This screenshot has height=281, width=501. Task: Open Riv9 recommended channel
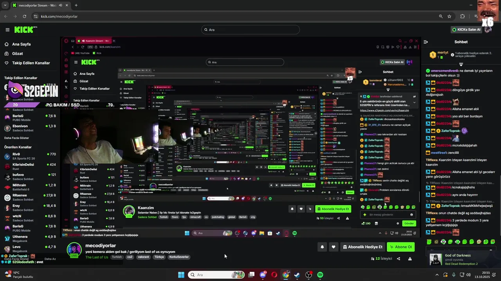coord(30,156)
